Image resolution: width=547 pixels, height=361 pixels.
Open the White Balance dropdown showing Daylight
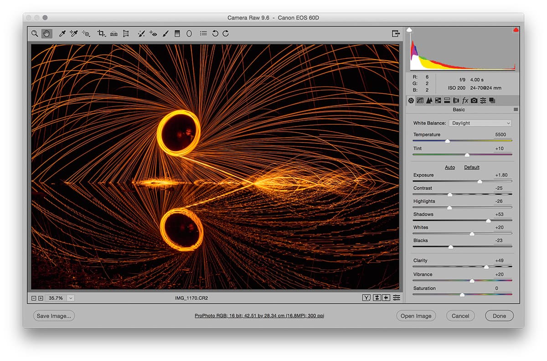tap(480, 123)
